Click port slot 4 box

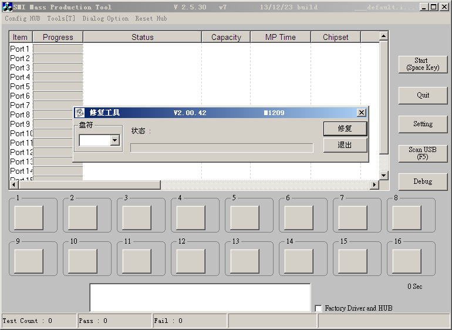tap(191, 218)
